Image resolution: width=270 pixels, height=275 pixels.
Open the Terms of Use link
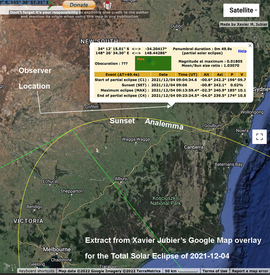215,271
